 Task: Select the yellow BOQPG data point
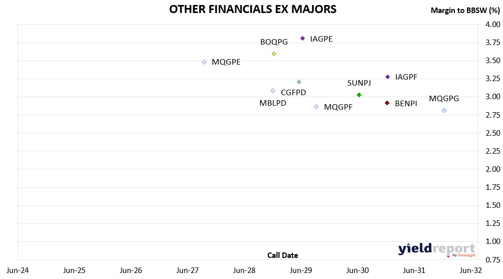[274, 54]
